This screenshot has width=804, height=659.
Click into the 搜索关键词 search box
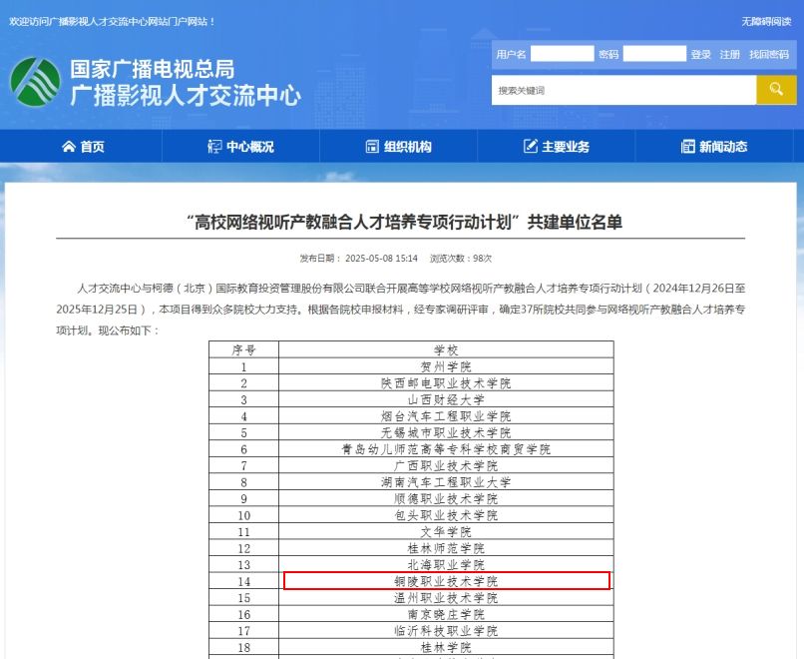pos(624,90)
